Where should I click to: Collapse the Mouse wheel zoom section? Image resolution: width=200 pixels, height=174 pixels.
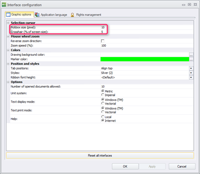click(x=8, y=36)
